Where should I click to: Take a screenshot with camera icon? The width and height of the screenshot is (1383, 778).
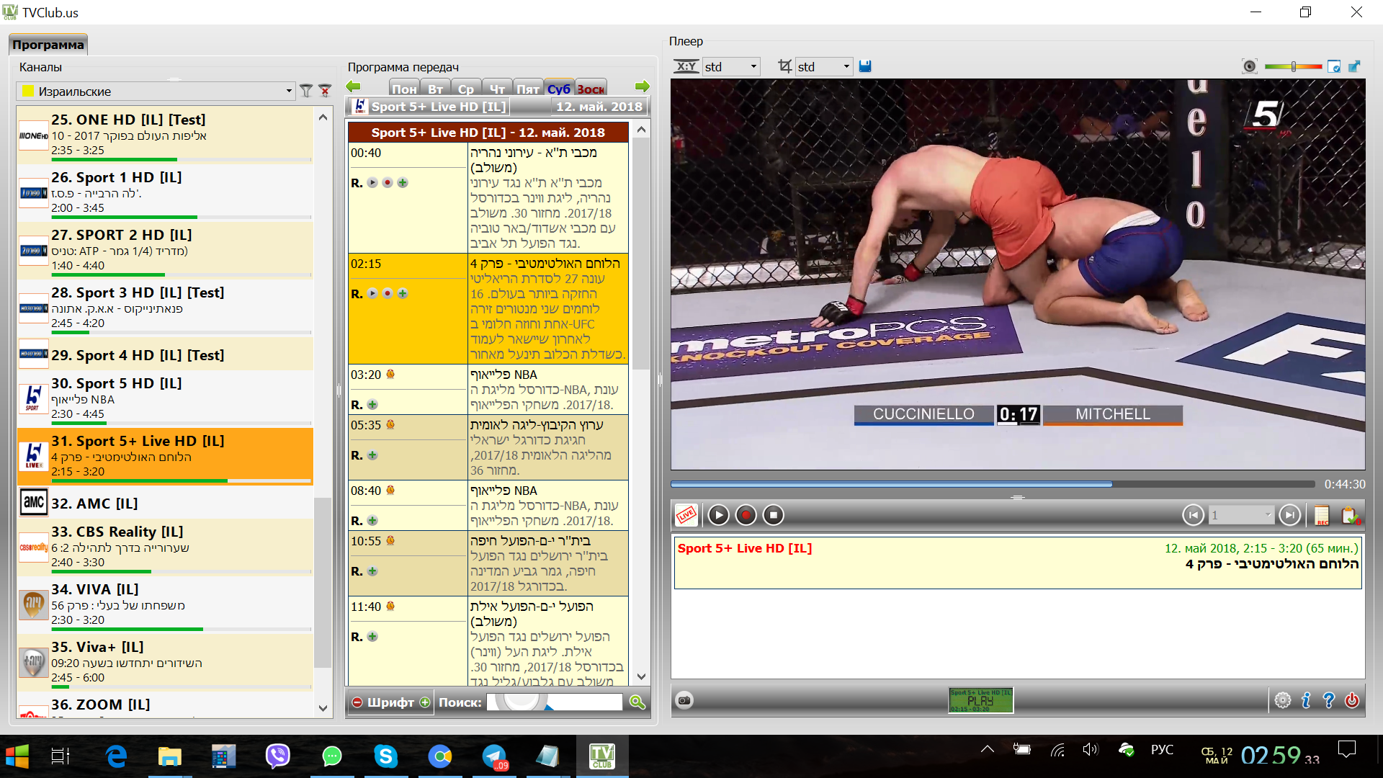684,700
